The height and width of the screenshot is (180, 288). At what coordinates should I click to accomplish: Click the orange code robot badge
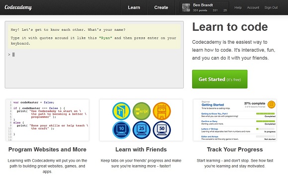(162, 111)
